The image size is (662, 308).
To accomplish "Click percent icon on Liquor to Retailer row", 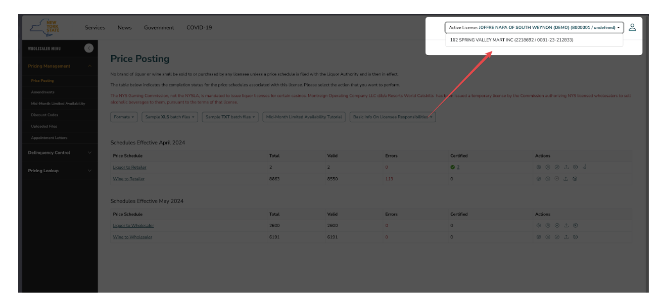I will coord(548,167).
